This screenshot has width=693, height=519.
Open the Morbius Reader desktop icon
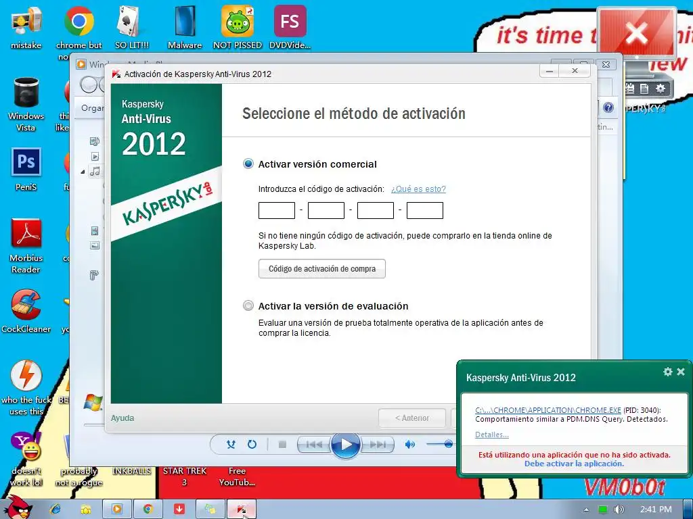point(26,245)
